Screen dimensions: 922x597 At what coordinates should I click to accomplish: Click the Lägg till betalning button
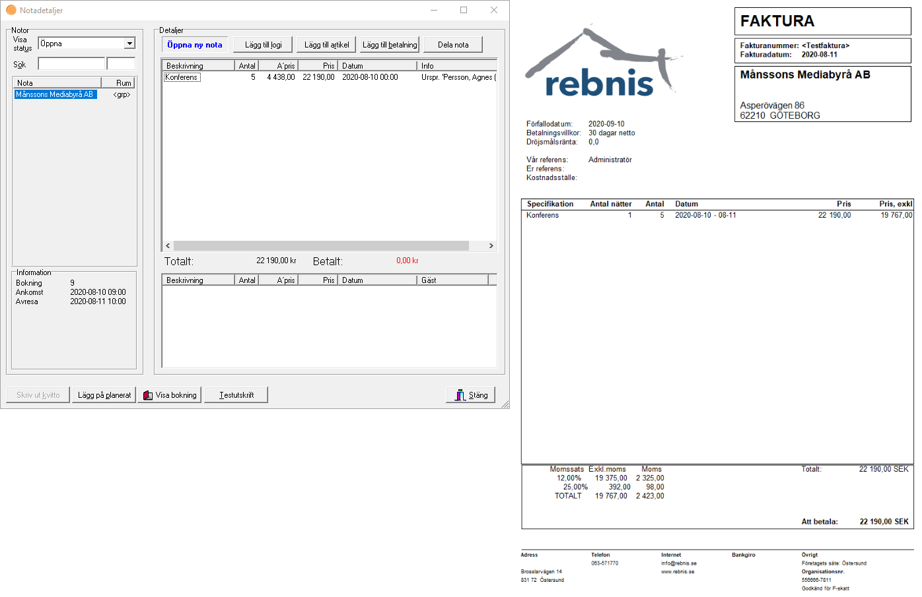click(390, 45)
